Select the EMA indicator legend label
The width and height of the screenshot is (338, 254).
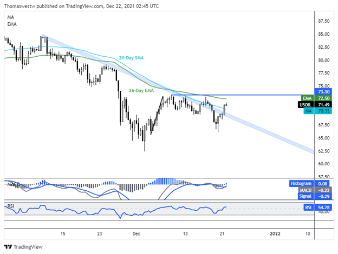click(x=12, y=25)
